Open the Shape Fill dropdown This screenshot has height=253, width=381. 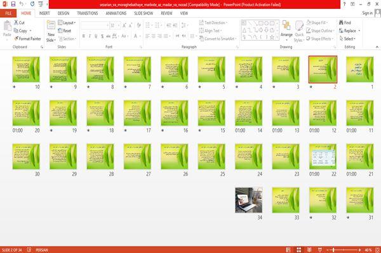pyautogui.click(x=317, y=23)
